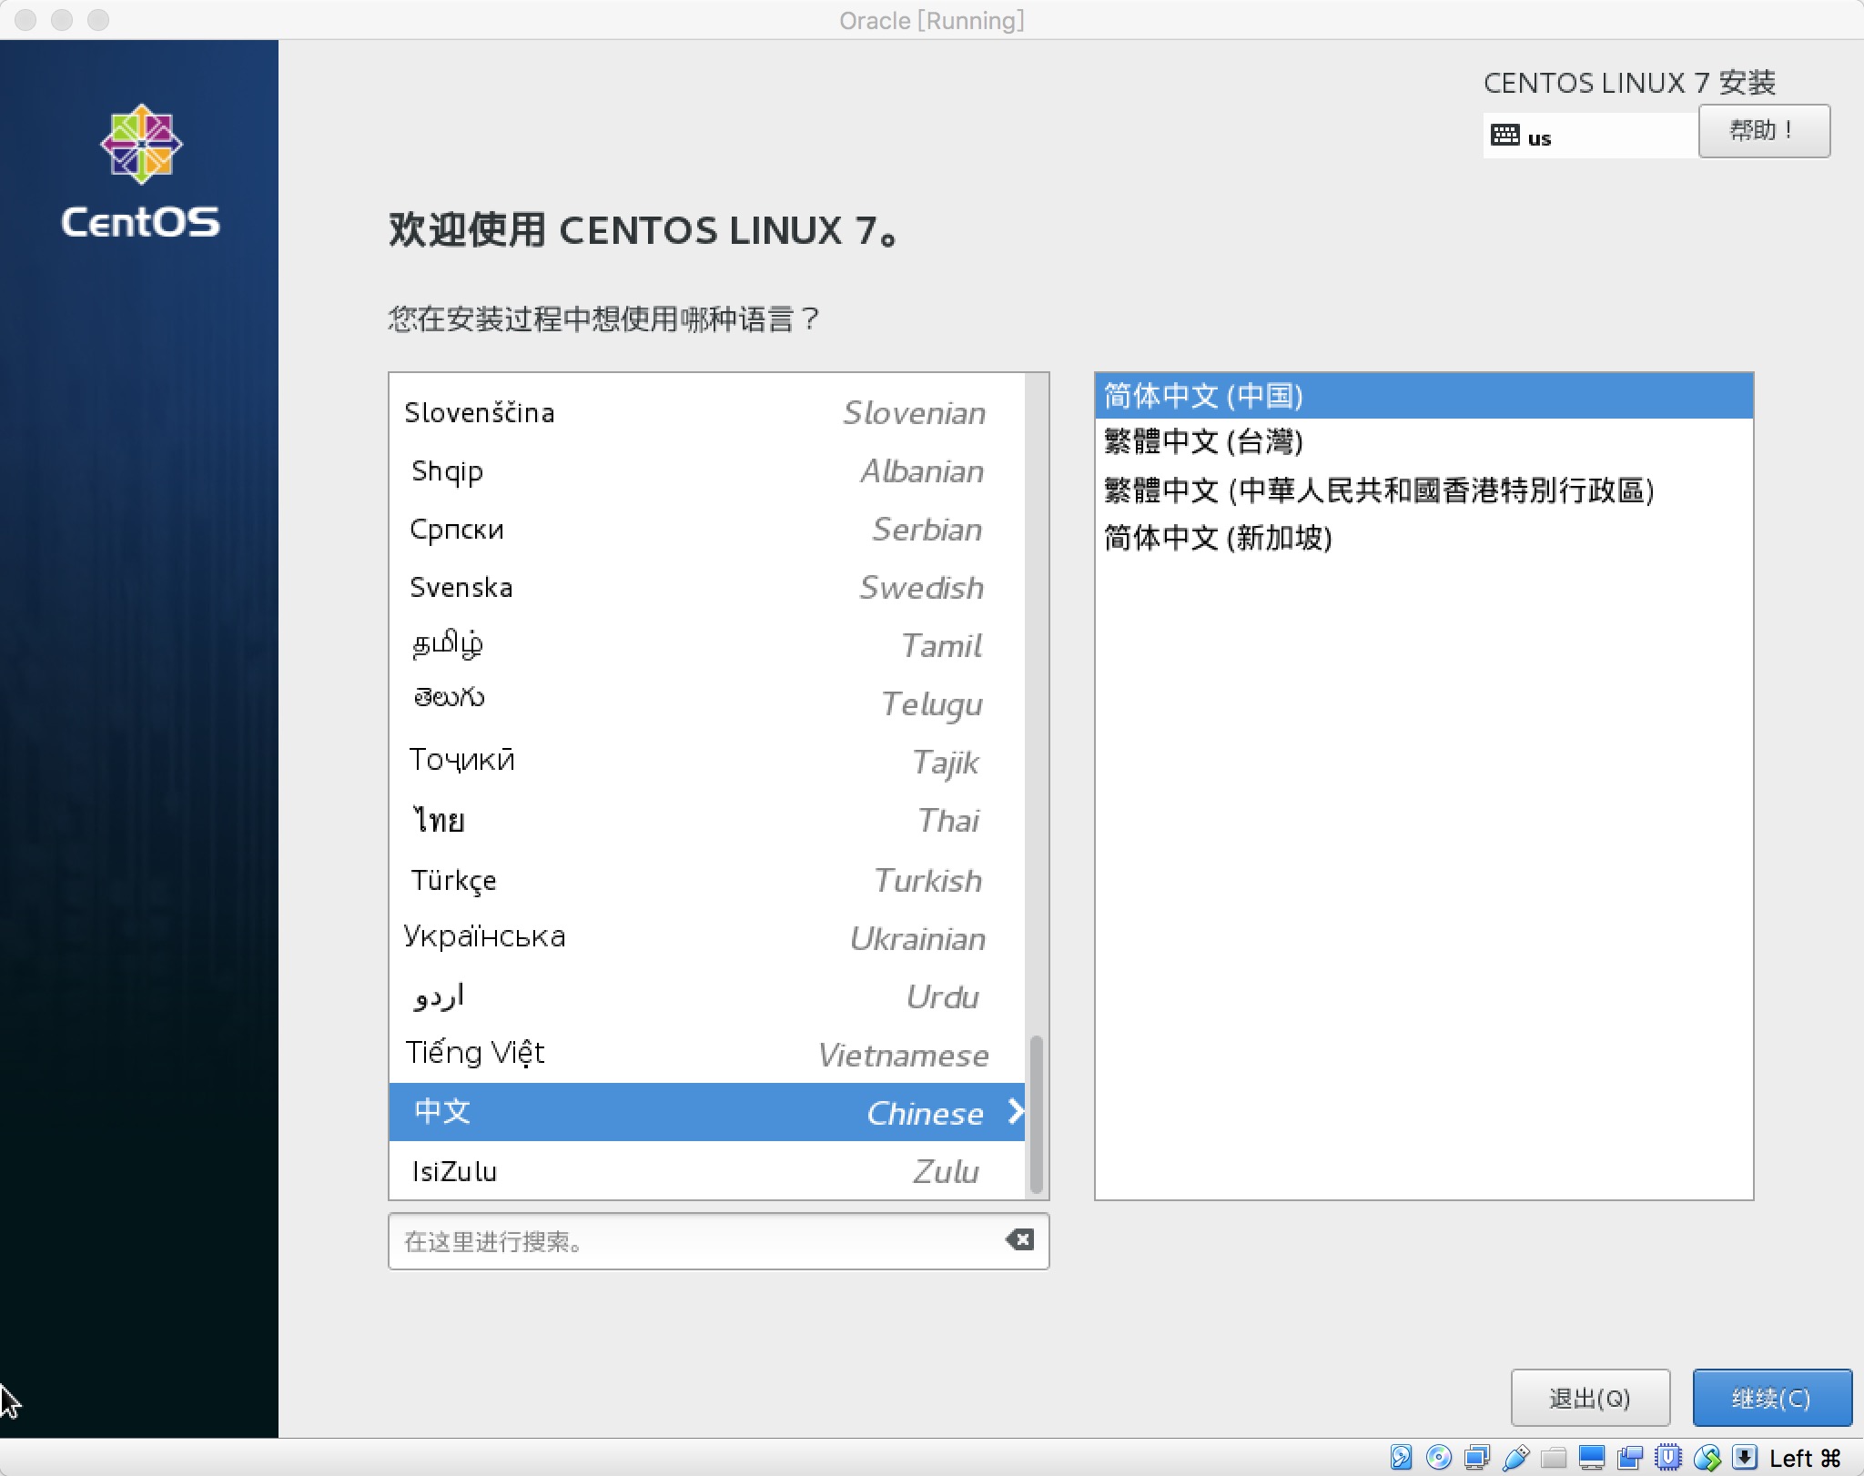Select the Tamil language row
The width and height of the screenshot is (1864, 1476).
pyautogui.click(x=707, y=645)
